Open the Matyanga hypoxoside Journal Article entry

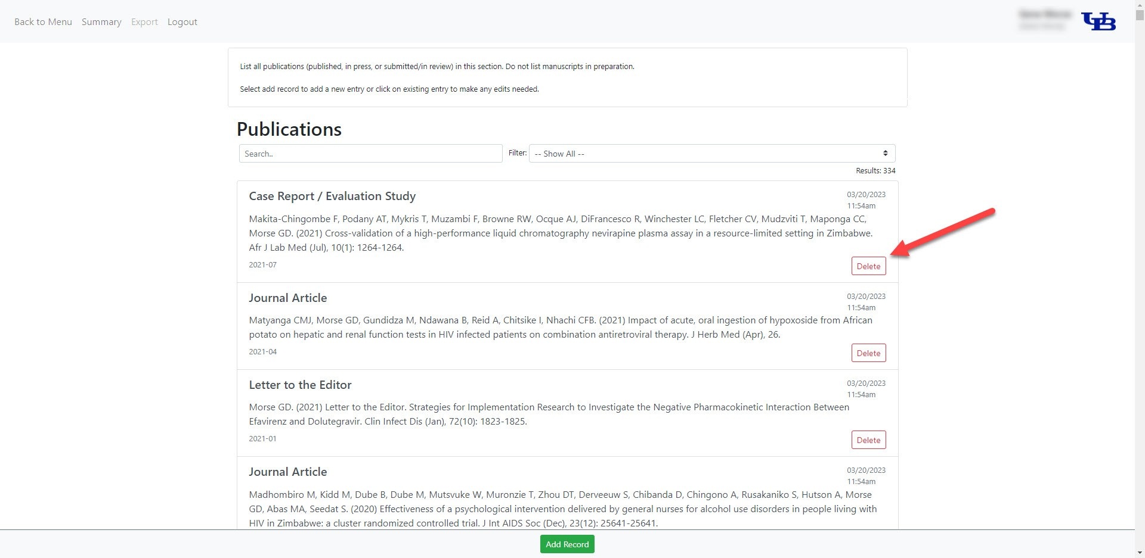coord(561,328)
